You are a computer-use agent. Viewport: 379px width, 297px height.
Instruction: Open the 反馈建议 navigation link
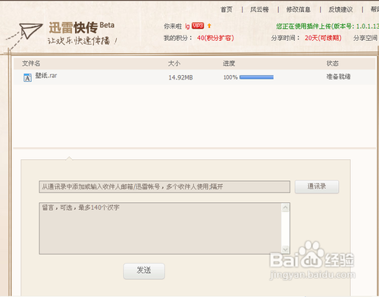coord(340,10)
